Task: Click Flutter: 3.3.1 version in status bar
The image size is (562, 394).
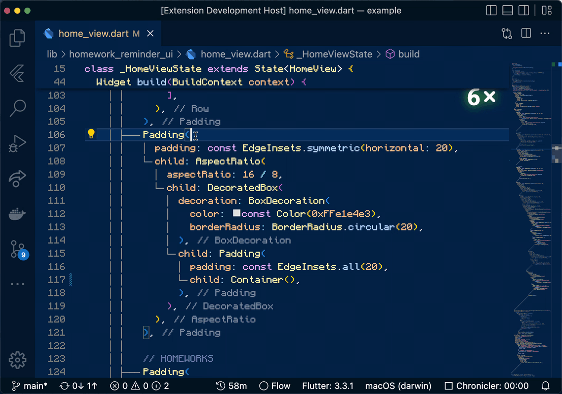Action: [x=328, y=386]
